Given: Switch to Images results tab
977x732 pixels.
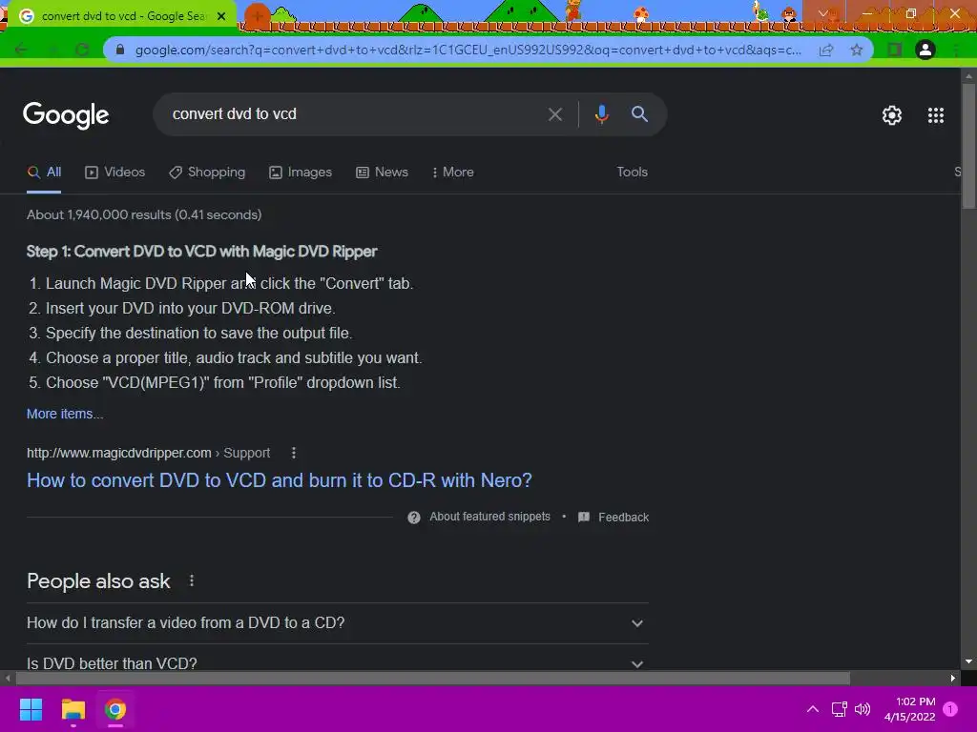Looking at the screenshot, I should click(301, 173).
